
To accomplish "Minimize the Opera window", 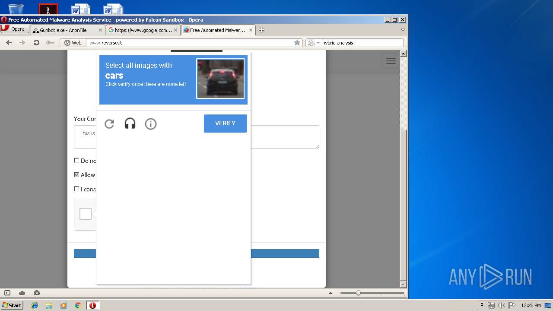I will 388,19.
